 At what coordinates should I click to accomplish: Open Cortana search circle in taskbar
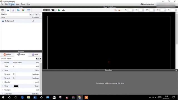[x=9, y=97]
